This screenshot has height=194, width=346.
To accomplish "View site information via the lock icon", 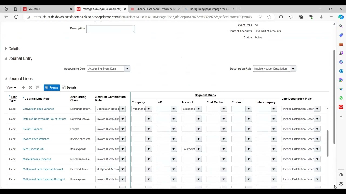I will pos(28,17).
